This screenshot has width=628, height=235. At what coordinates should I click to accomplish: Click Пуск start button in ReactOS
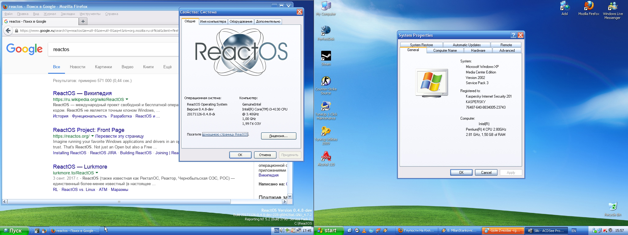14,231
